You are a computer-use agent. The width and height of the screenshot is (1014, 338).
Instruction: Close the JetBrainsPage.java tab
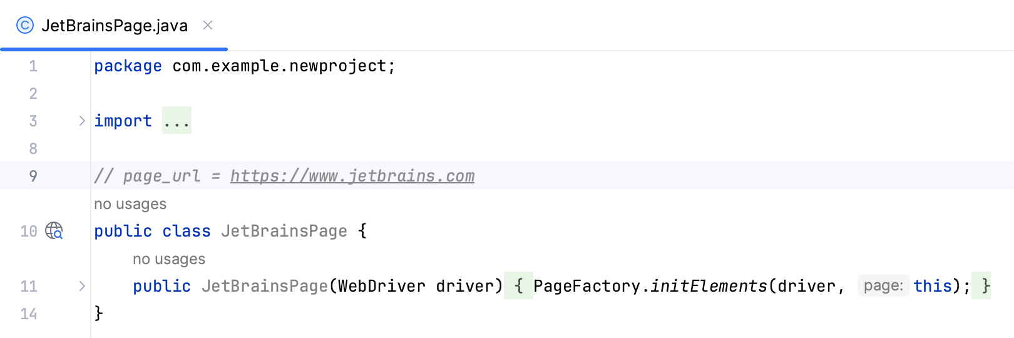click(x=208, y=25)
